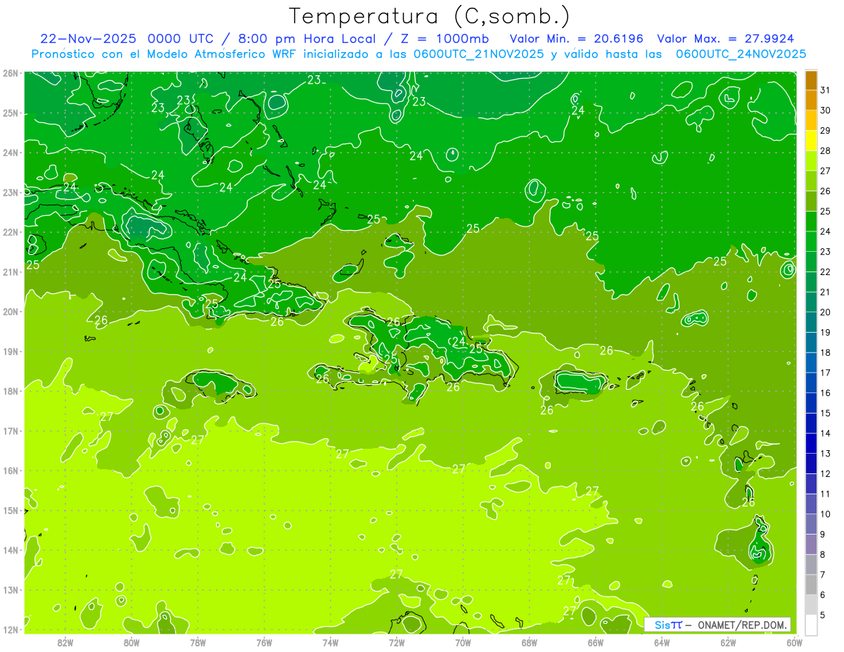The height and width of the screenshot is (652, 844).
Task: Pick the dark blue colorbar swatch between 12 and 13
Action: click(x=811, y=464)
